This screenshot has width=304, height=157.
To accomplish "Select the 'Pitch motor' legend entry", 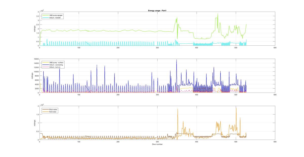I will (54, 109).
